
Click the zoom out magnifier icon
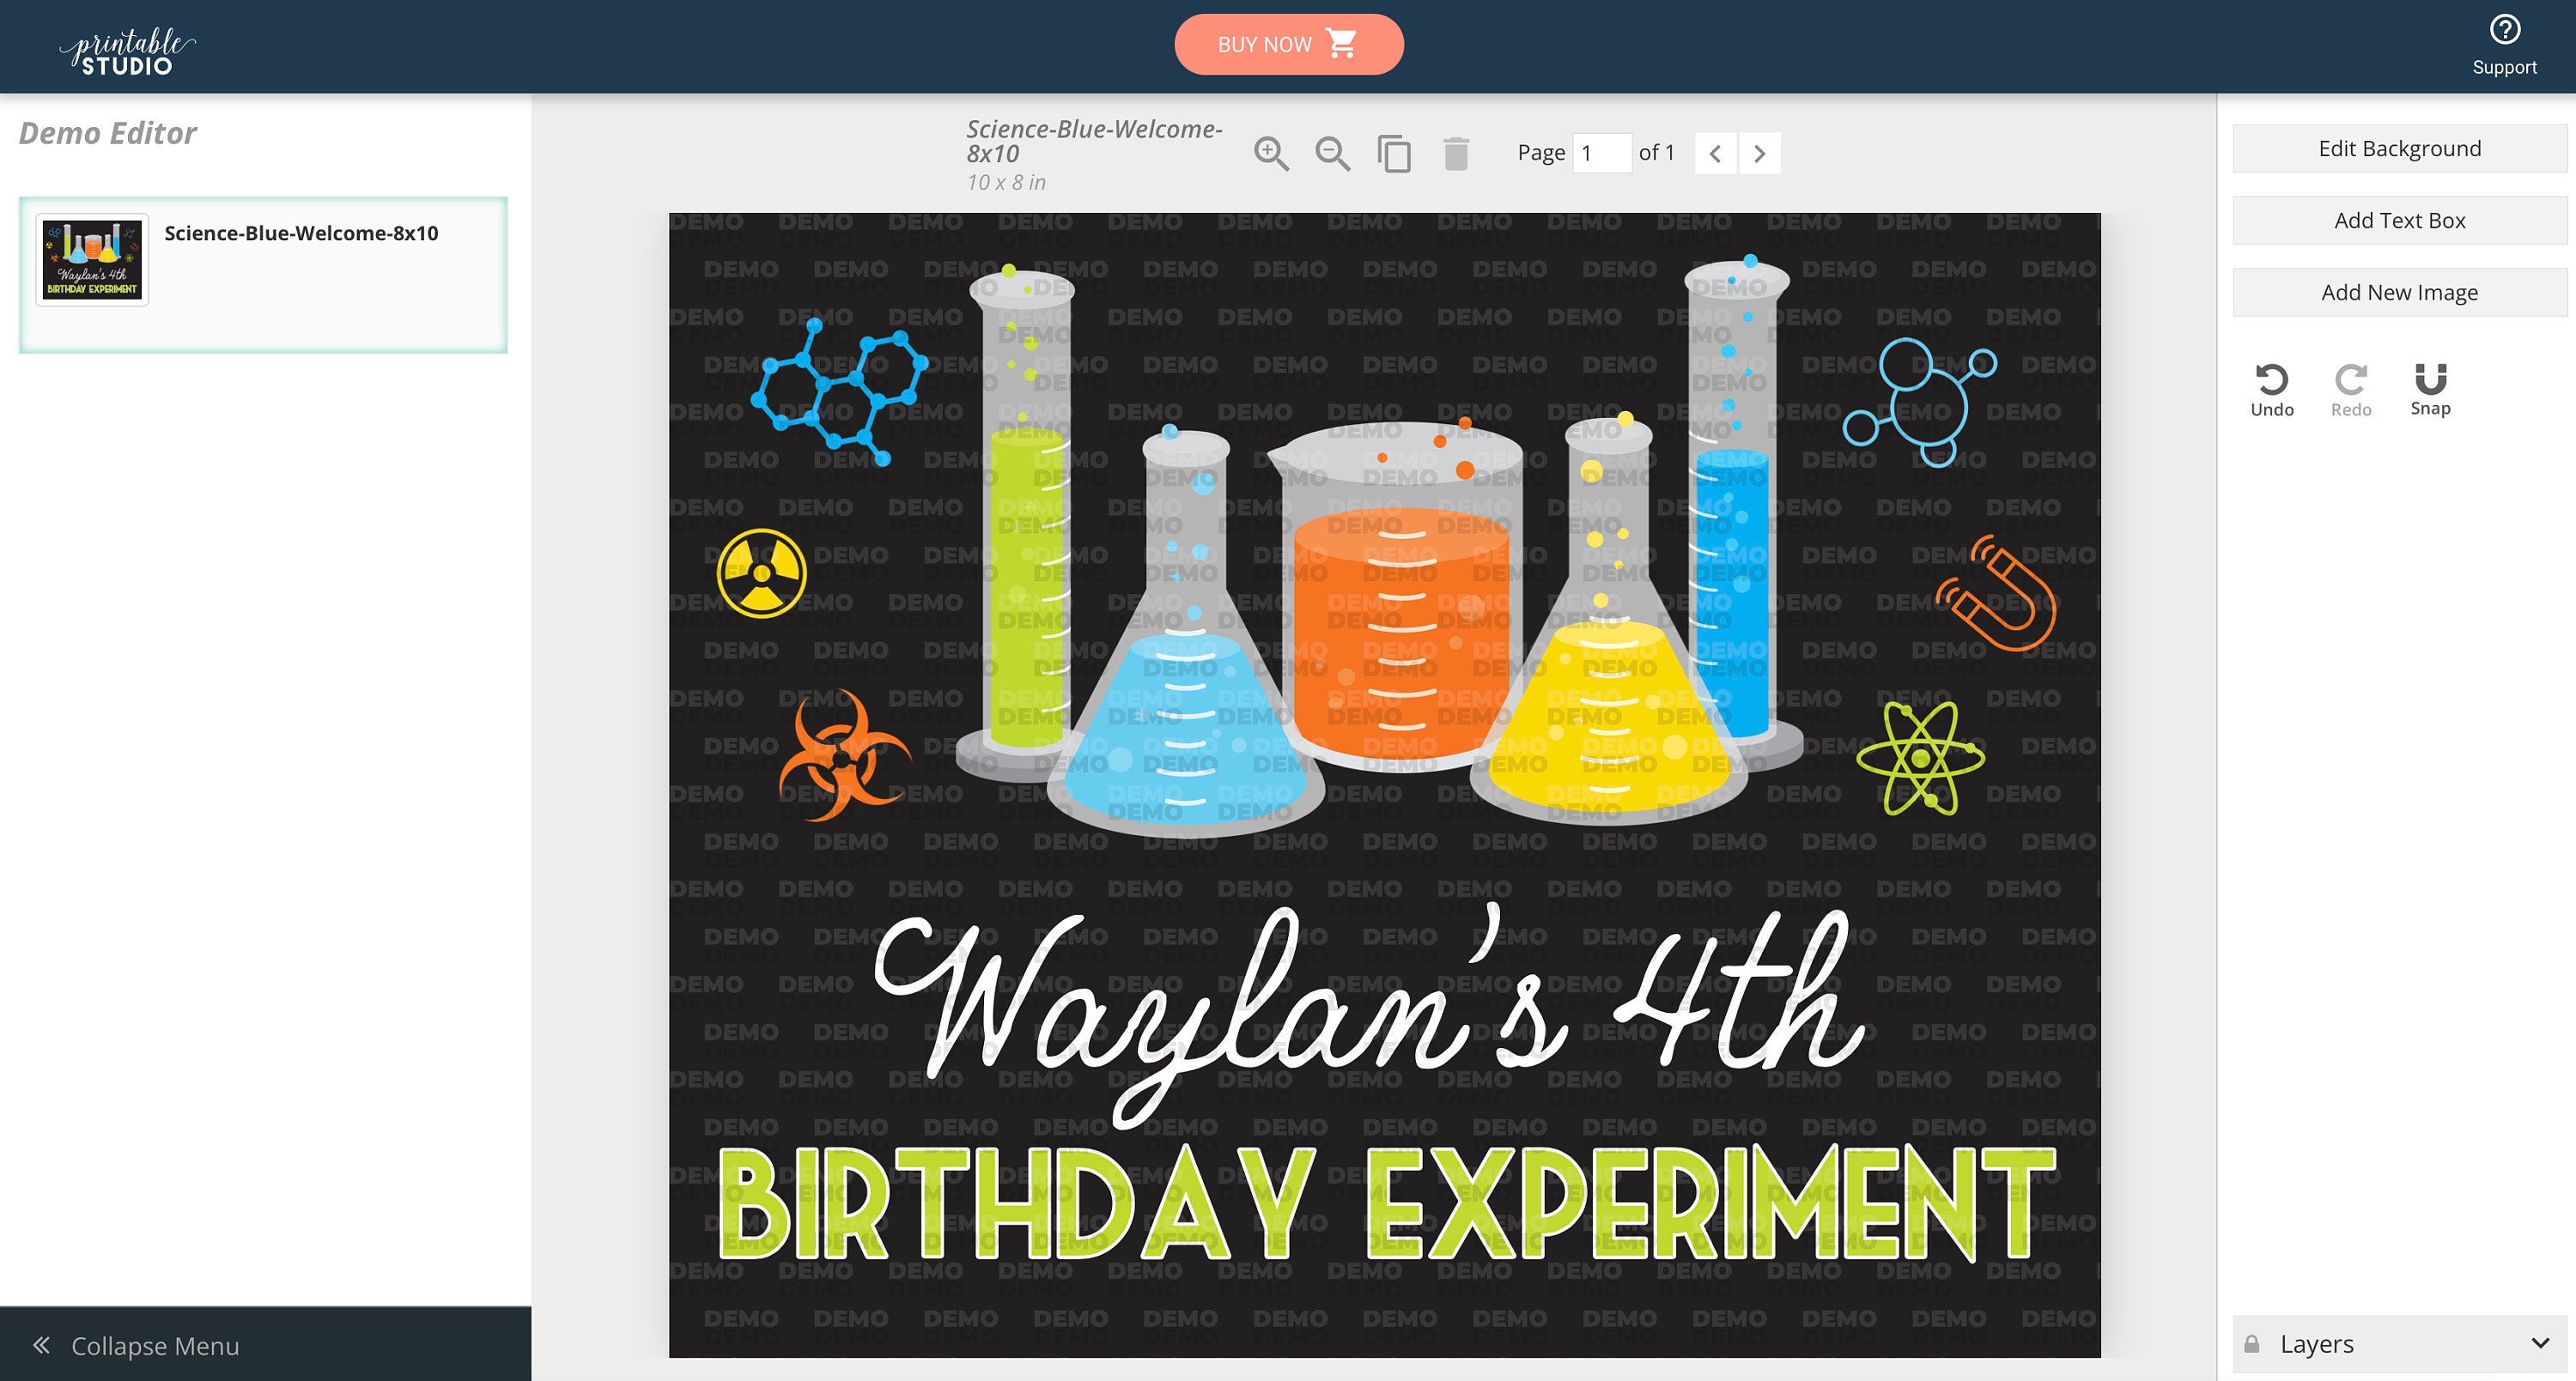1332,154
